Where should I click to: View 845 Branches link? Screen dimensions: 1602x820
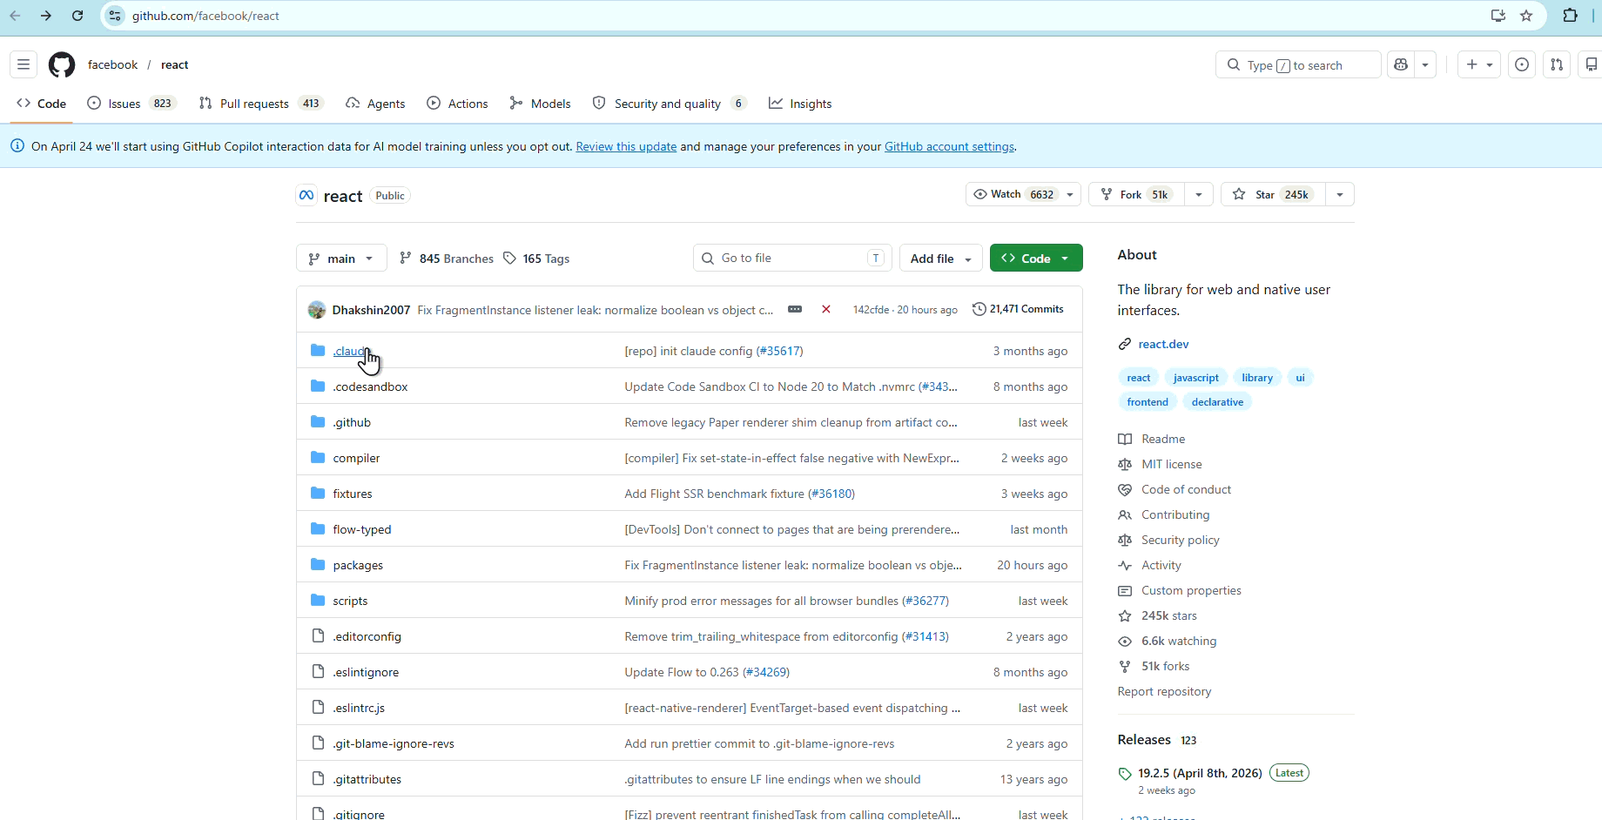tap(447, 259)
